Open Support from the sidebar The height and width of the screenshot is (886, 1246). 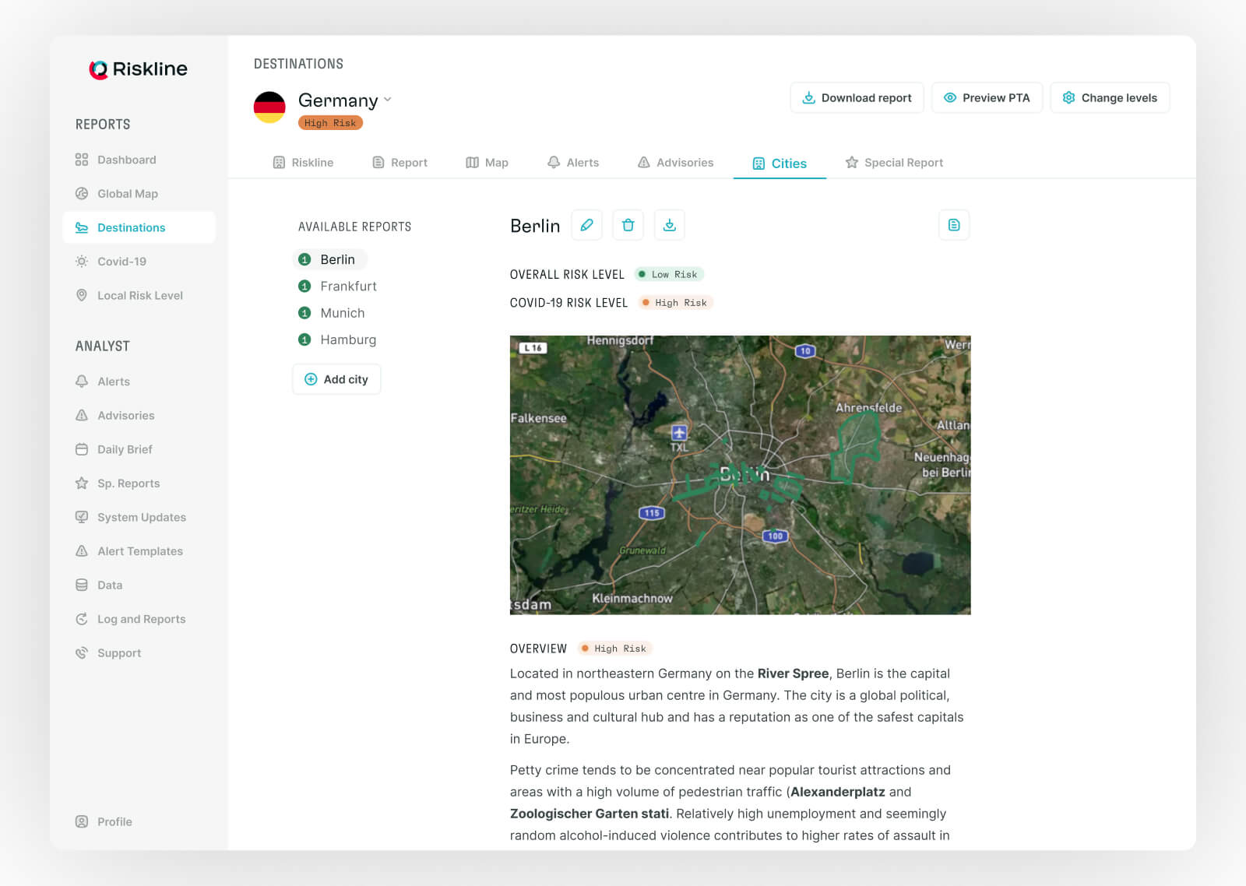point(119,653)
